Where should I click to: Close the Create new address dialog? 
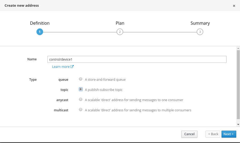pyautogui.click(x=234, y=6)
